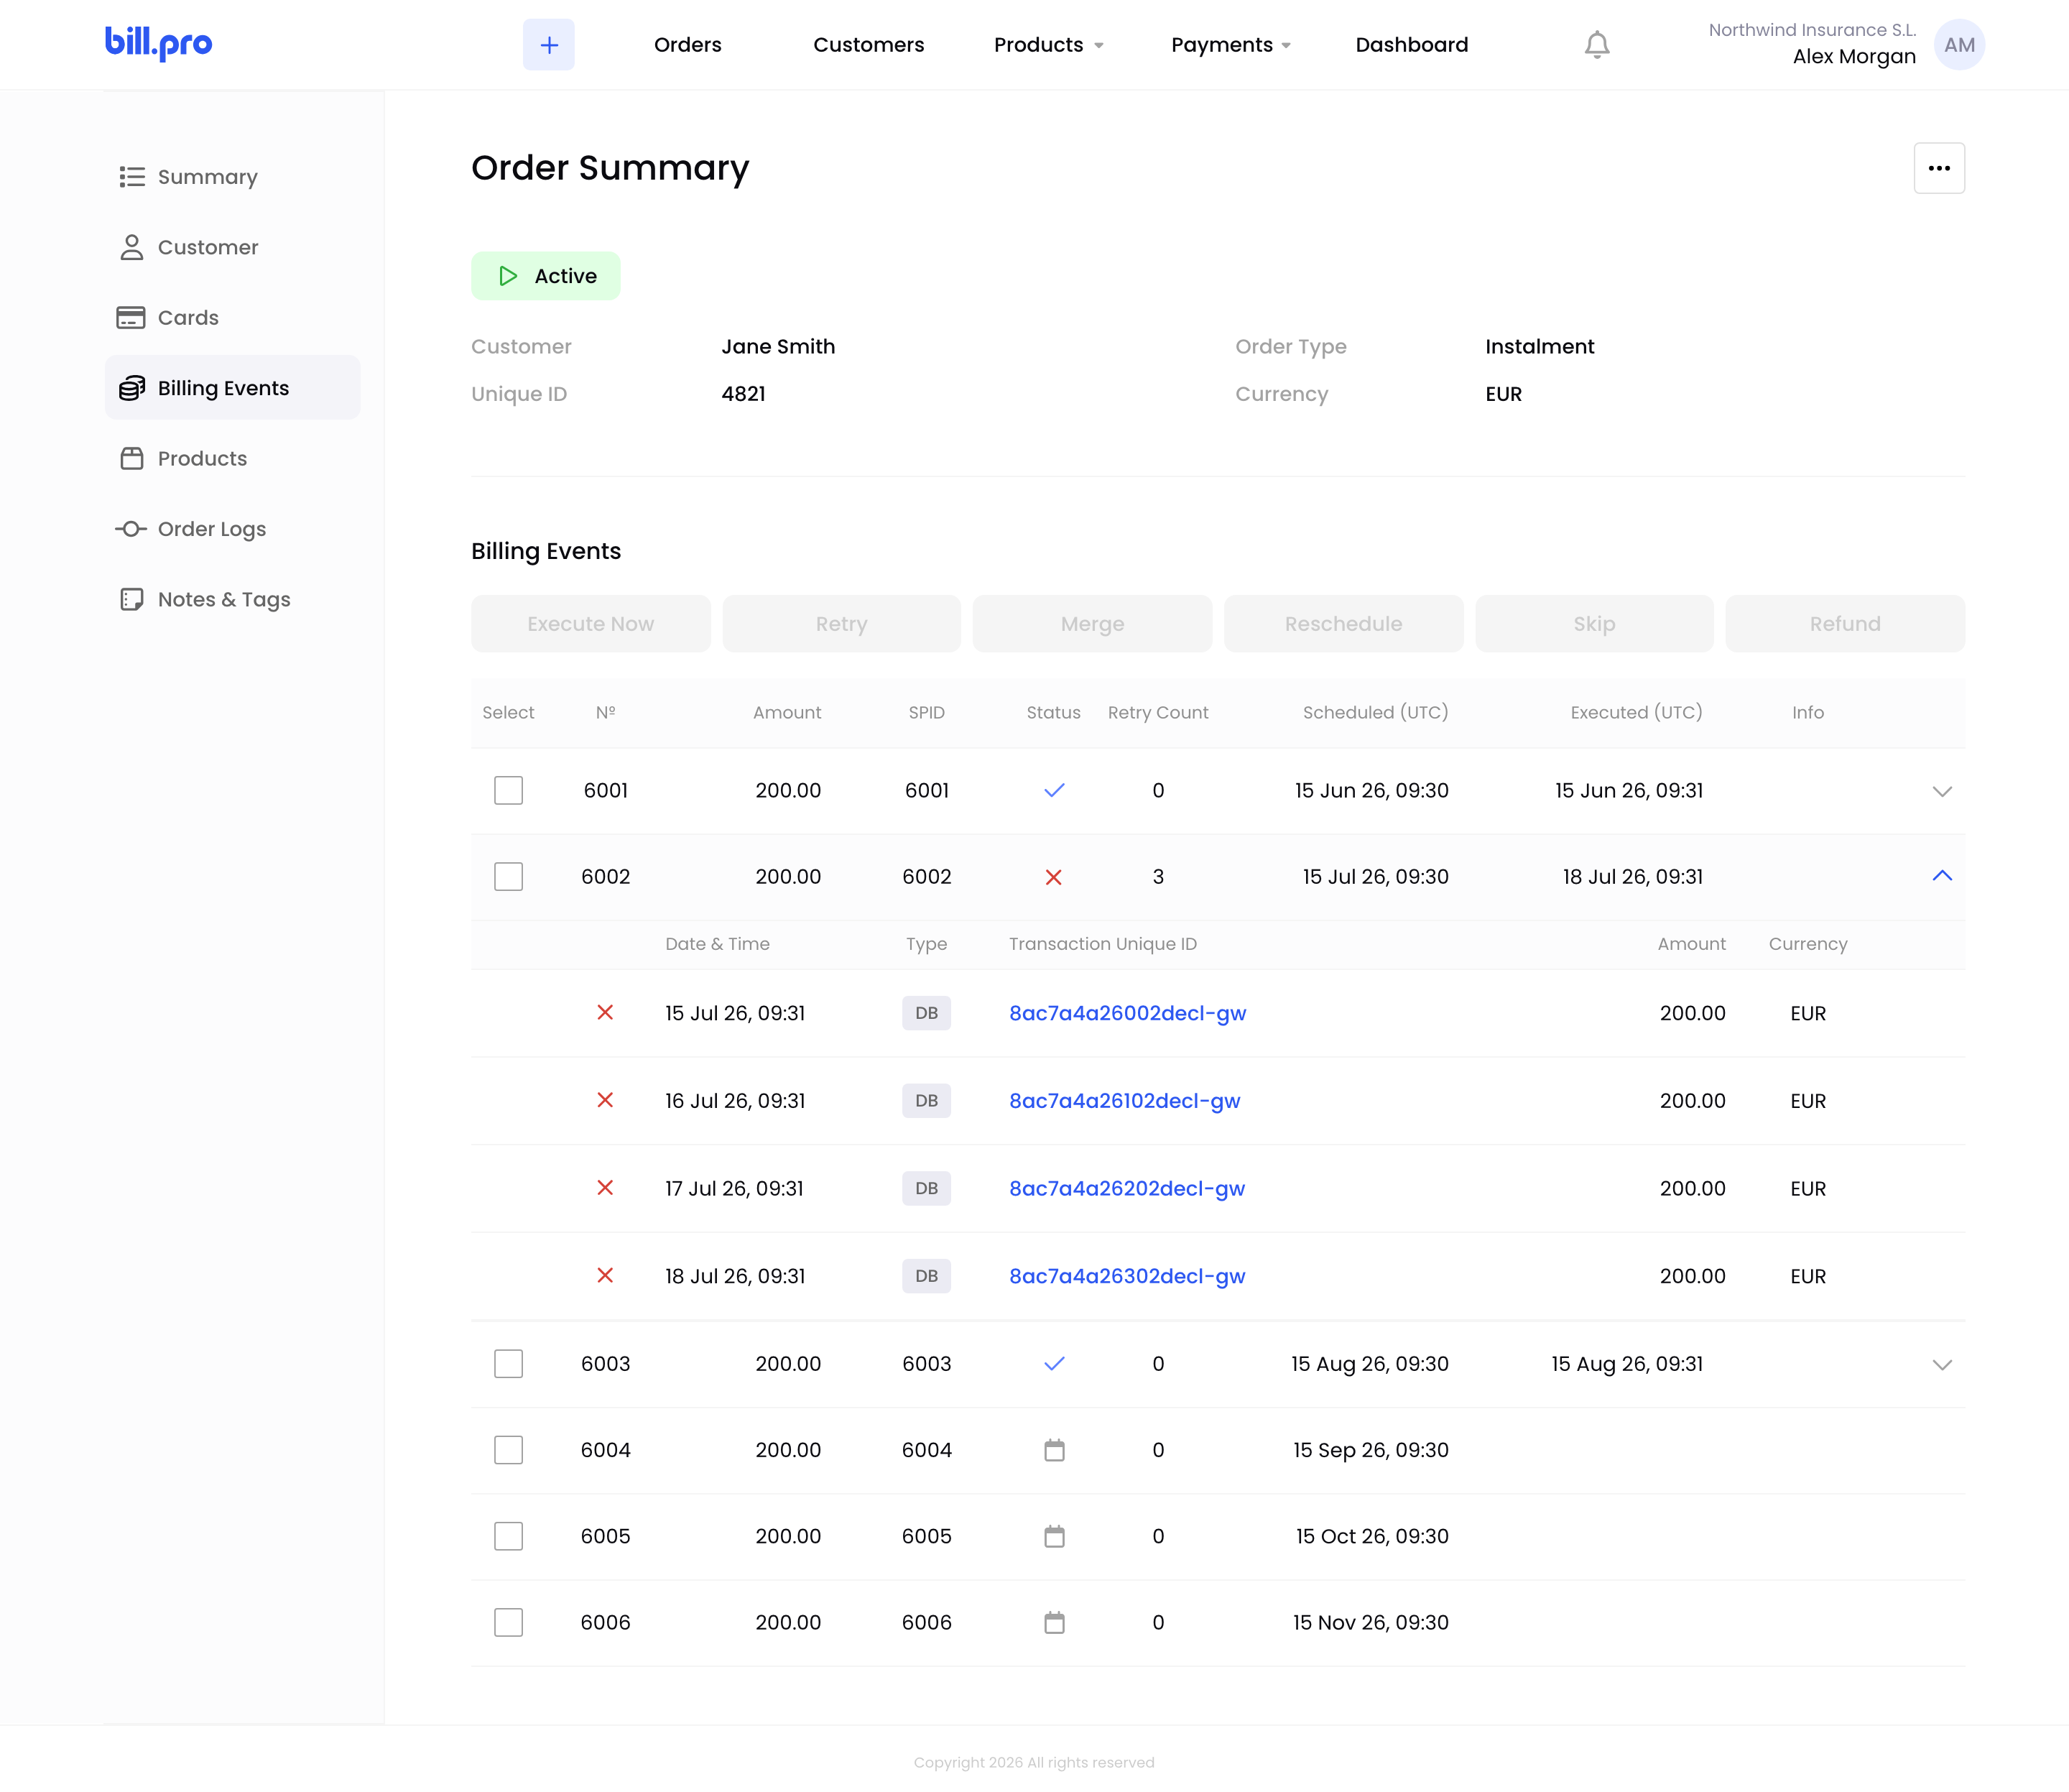2069x1792 pixels.
Task: Click the Products box icon in sidebar
Action: click(132, 458)
